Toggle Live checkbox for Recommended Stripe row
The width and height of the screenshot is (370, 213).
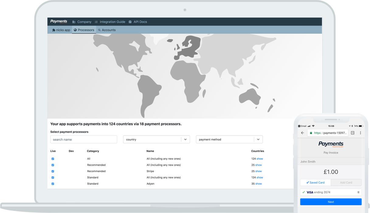coord(53,171)
